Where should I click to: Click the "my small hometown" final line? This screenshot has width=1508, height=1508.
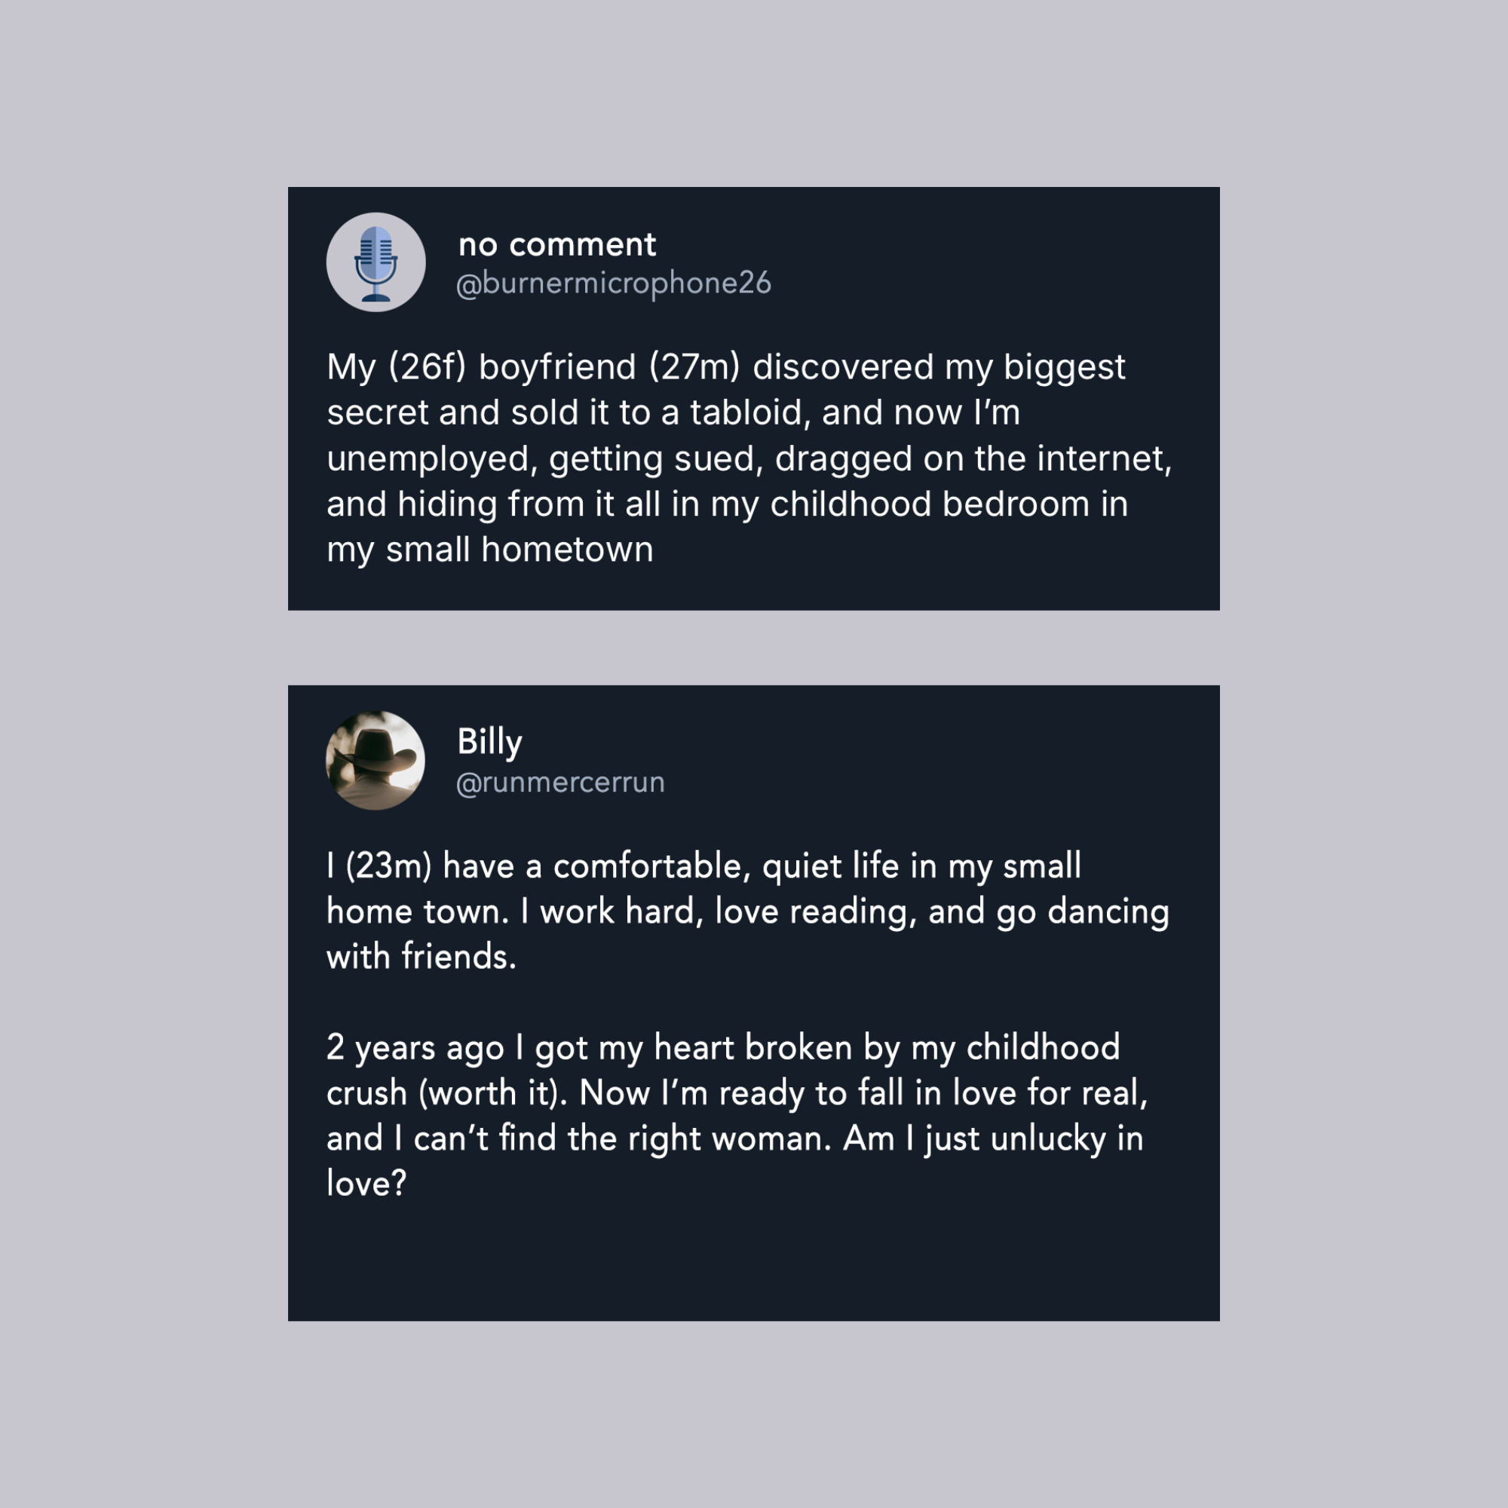[489, 550]
